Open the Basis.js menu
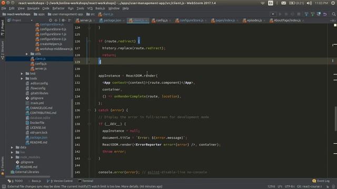The image size is (337, 189). point(100,8)
